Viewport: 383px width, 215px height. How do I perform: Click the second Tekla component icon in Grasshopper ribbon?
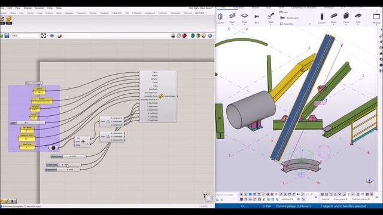point(9,20)
